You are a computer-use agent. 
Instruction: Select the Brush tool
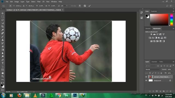pos(2,36)
